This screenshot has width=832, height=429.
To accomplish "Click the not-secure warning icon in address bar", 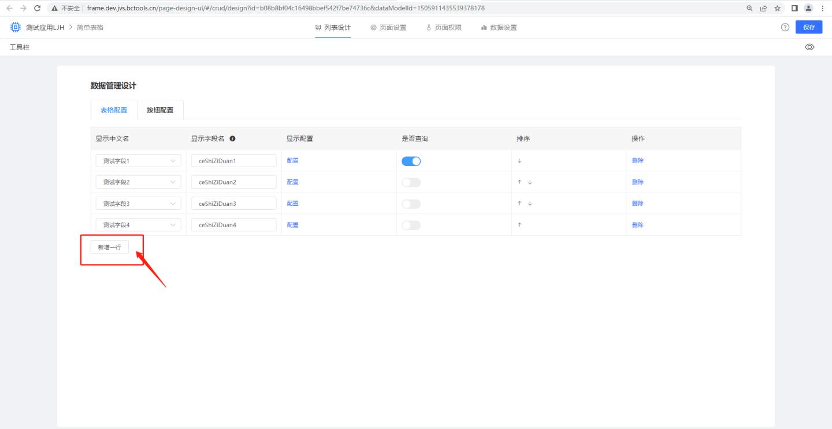I will (x=54, y=8).
